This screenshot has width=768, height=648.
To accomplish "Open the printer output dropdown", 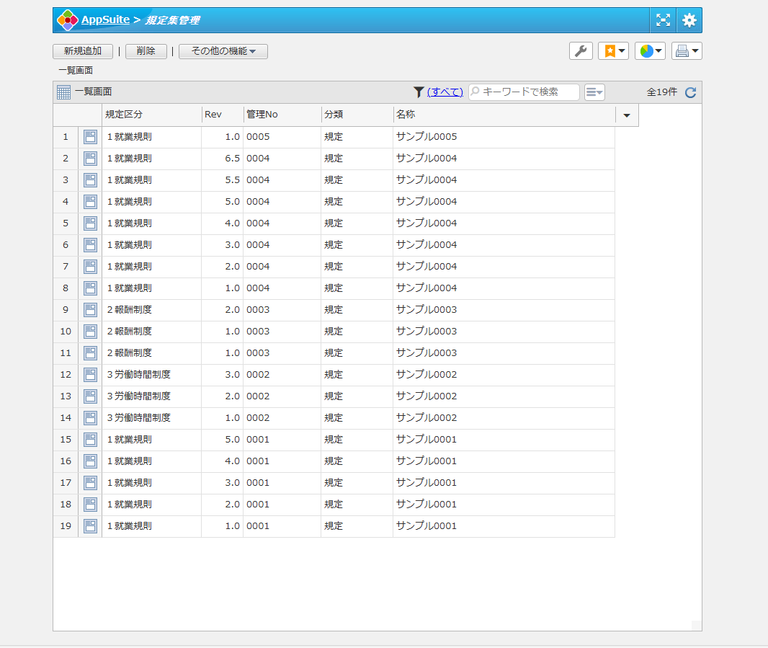I will pyautogui.click(x=687, y=51).
